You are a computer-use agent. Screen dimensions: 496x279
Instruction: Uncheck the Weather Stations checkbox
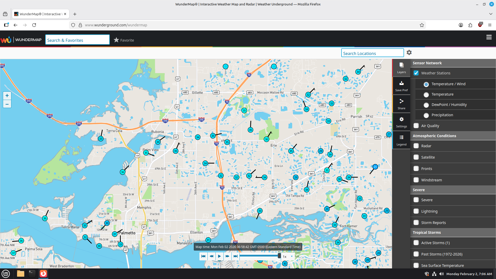416,73
